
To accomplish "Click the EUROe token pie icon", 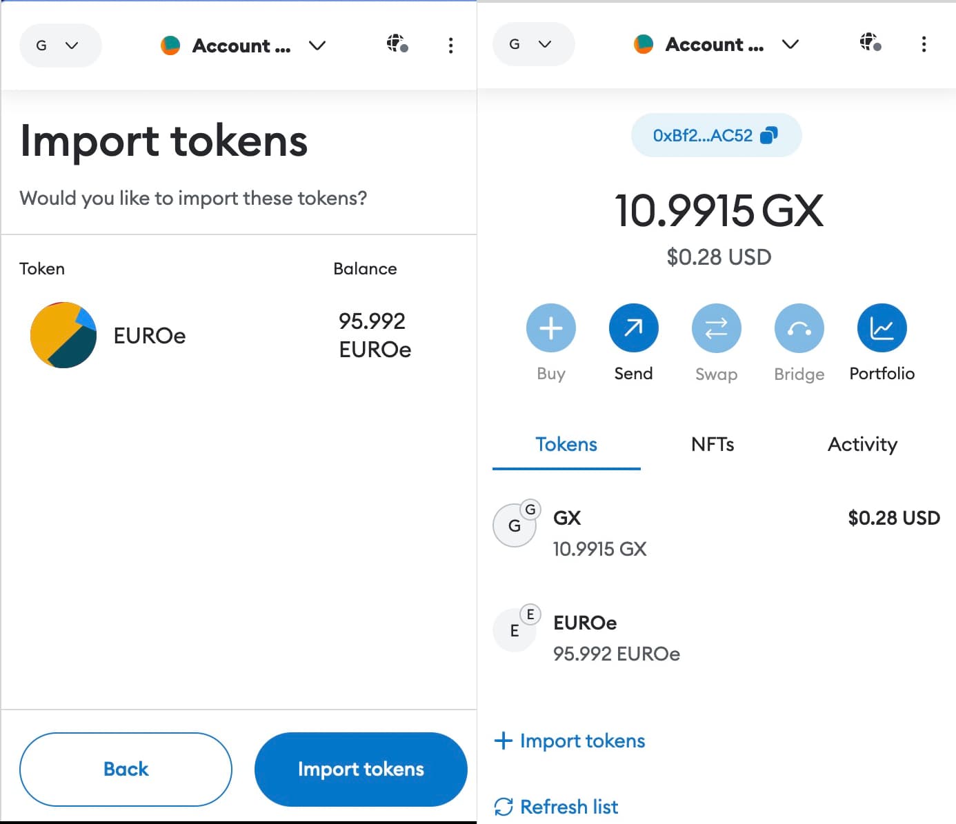I will 63,335.
